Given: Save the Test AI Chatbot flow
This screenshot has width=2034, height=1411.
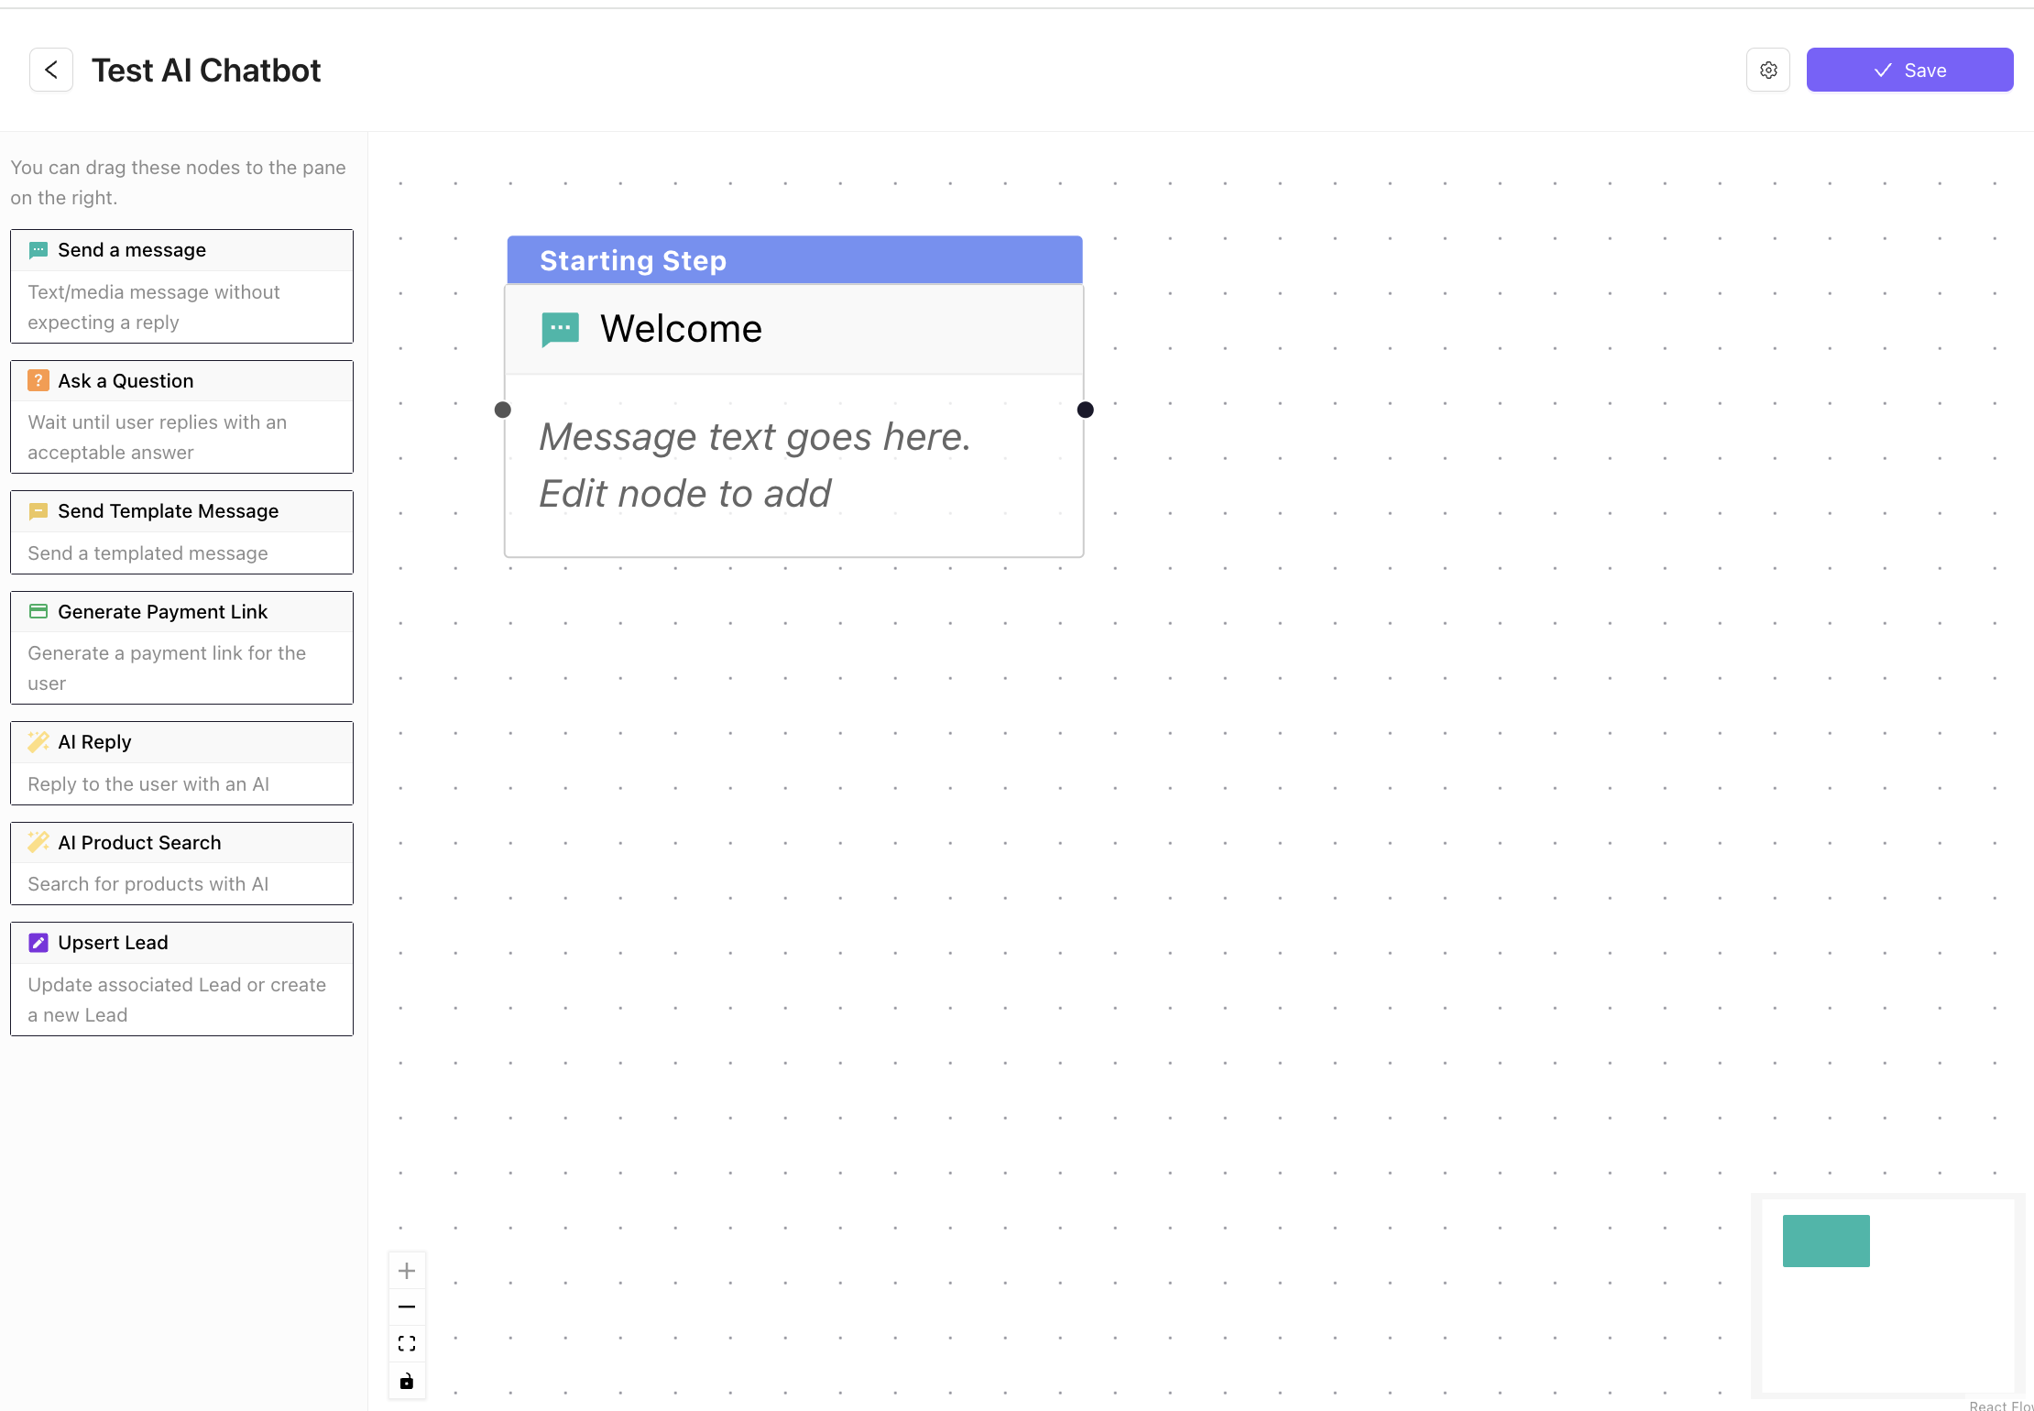Looking at the screenshot, I should pos(1909,70).
